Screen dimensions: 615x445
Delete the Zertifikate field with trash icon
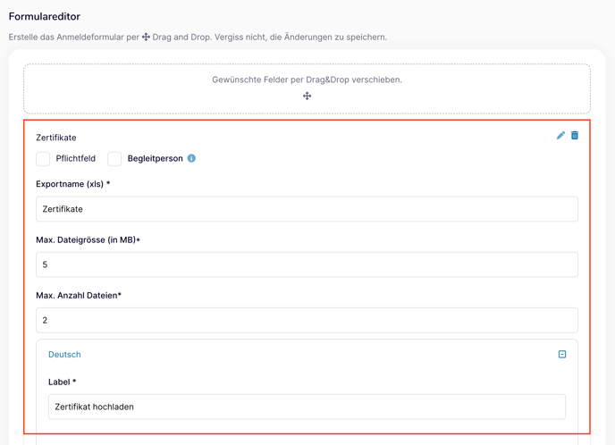[575, 135]
